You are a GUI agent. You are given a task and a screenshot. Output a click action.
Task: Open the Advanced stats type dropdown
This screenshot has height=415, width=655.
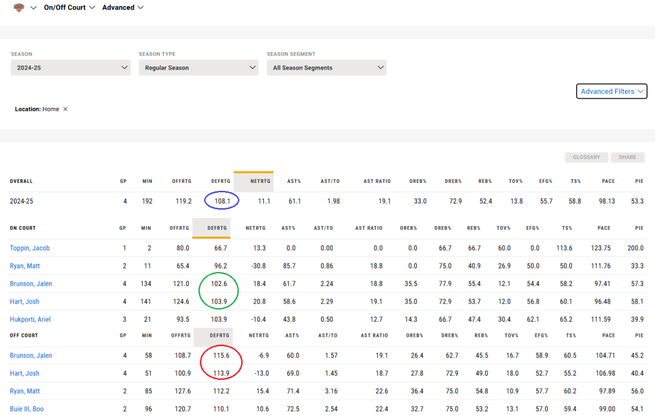click(x=123, y=7)
